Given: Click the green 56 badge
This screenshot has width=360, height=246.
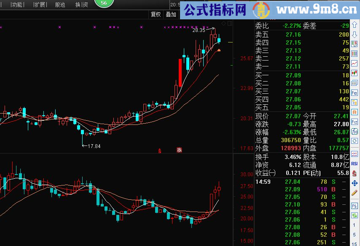Looking at the screenshot, I should [104, 3].
